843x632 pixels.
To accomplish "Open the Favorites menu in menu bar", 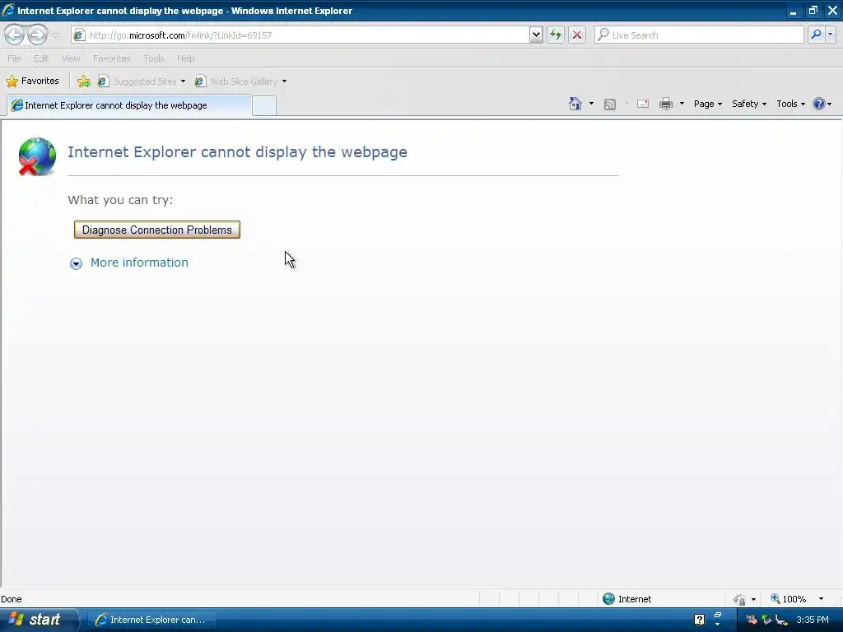I will click(112, 58).
